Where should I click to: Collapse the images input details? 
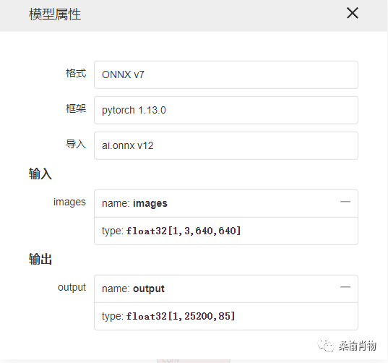[345, 202]
